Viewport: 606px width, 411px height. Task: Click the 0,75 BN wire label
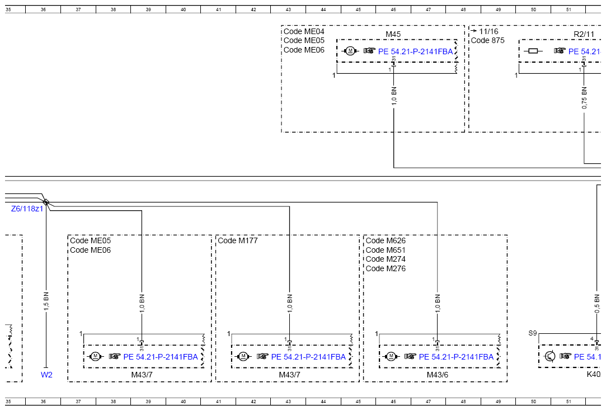click(x=584, y=97)
